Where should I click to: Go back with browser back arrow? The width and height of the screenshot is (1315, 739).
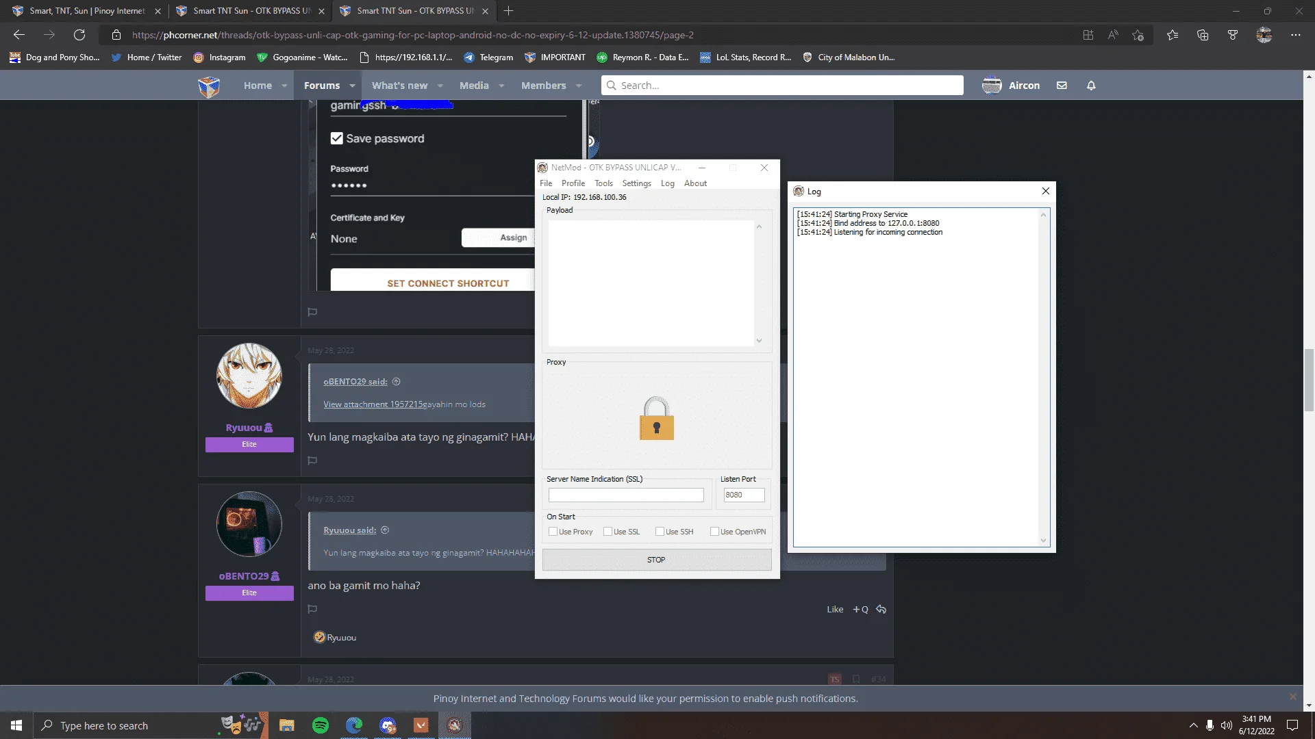[19, 35]
